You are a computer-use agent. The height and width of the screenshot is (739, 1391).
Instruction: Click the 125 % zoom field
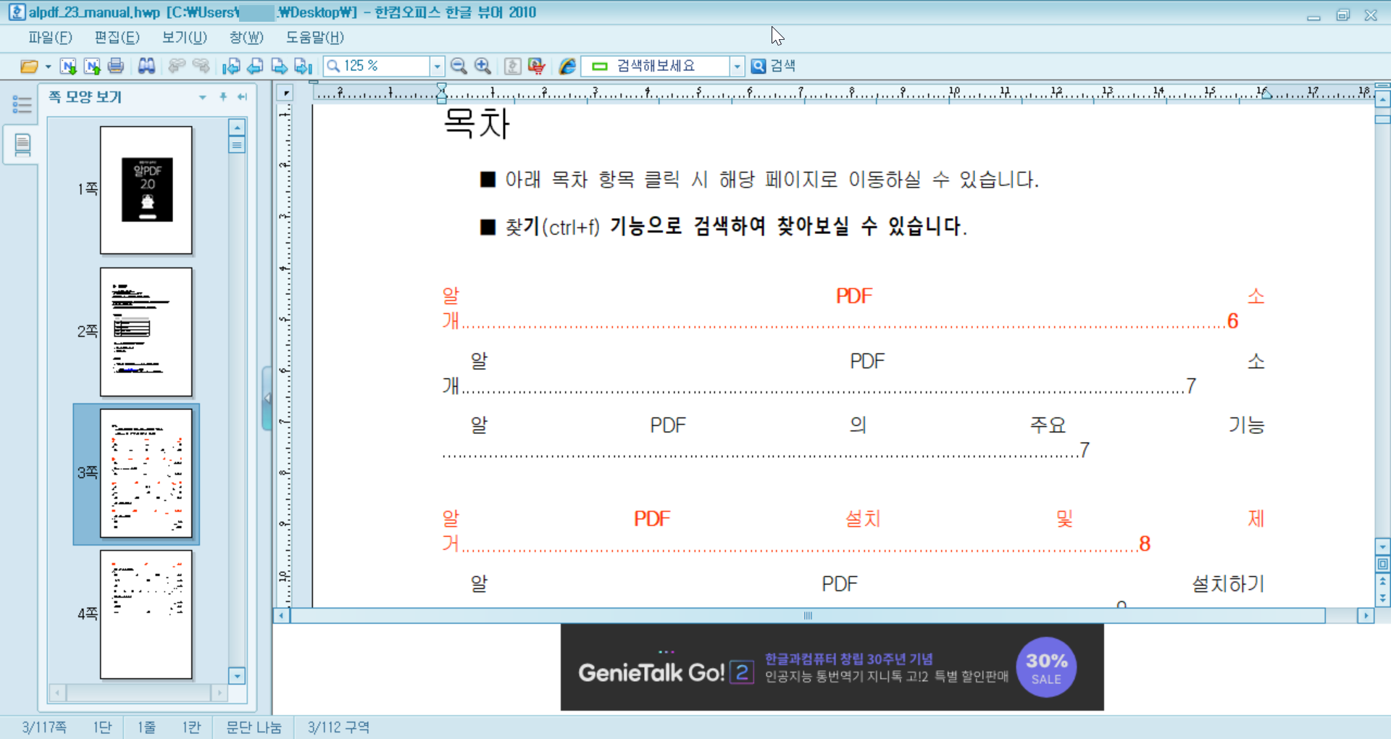point(377,66)
